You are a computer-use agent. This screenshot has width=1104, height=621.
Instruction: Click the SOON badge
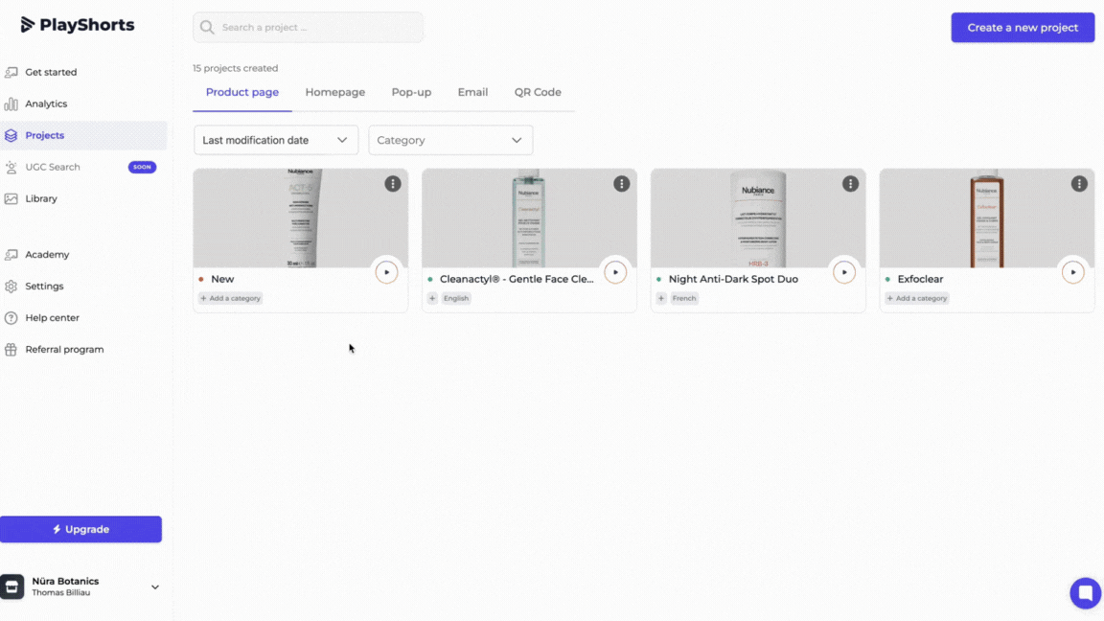142,167
